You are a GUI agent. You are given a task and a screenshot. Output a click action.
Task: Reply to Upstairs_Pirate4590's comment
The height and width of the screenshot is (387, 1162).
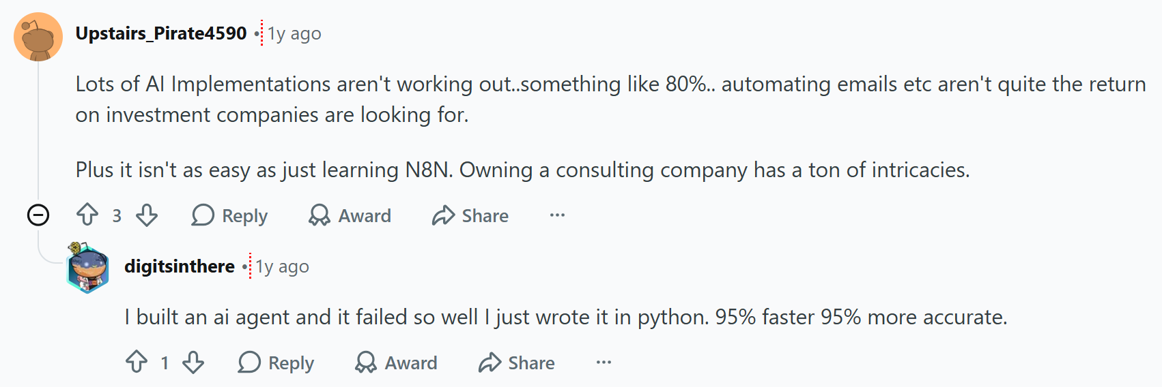(229, 215)
